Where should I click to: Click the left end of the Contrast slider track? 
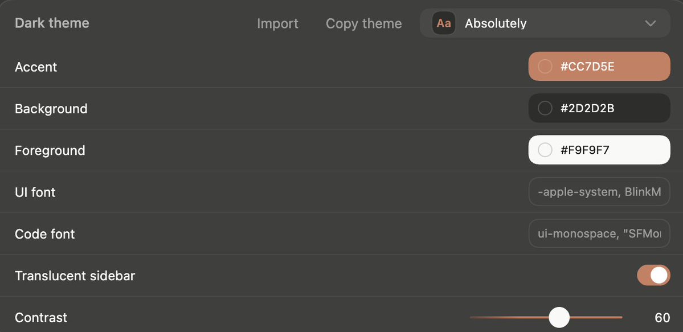(x=473, y=317)
